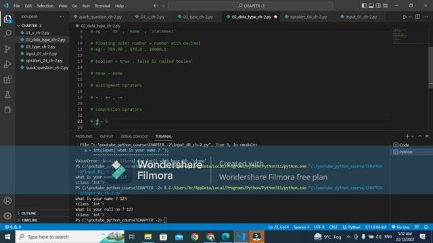Open Customize Layout options
433x243 pixels.
385,6
